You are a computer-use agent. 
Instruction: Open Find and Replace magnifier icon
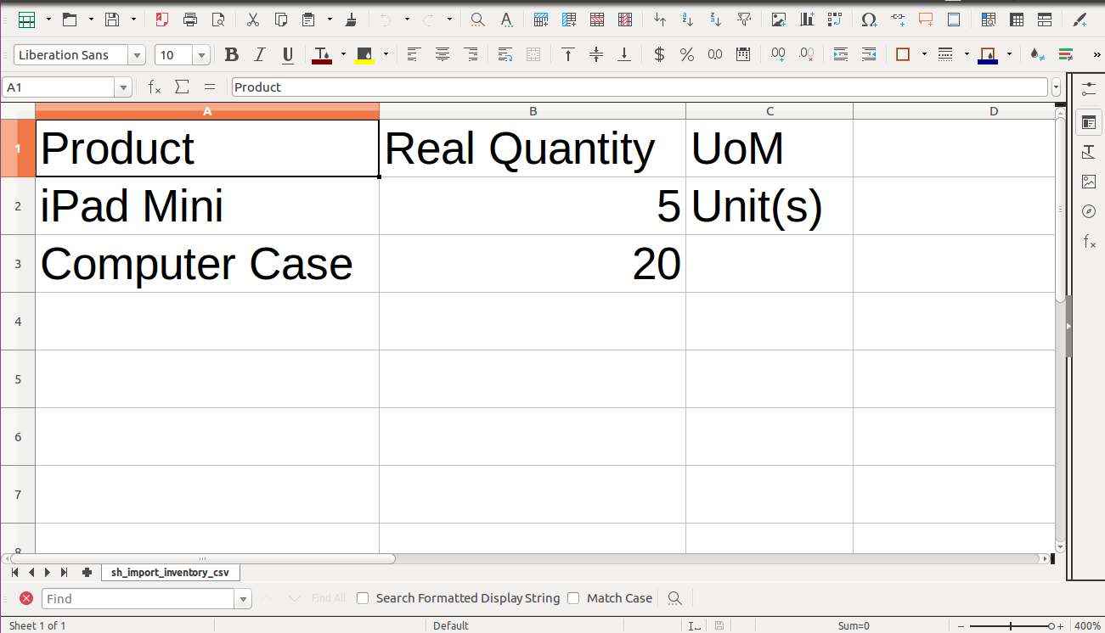coord(478,20)
